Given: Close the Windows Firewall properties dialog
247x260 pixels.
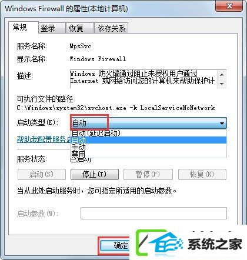Looking at the screenshot, I should click(228, 6).
